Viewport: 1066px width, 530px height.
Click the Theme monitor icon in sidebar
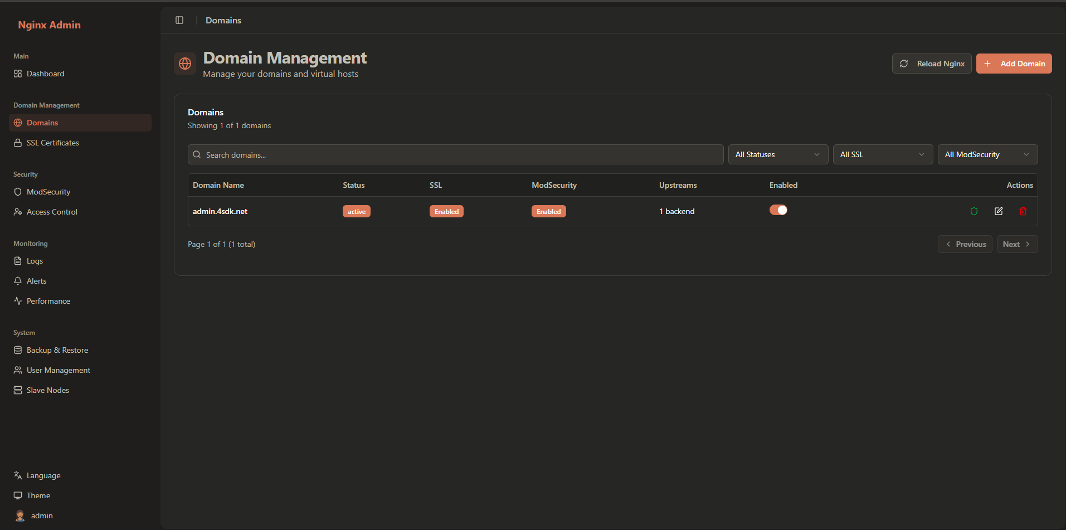[x=18, y=495]
